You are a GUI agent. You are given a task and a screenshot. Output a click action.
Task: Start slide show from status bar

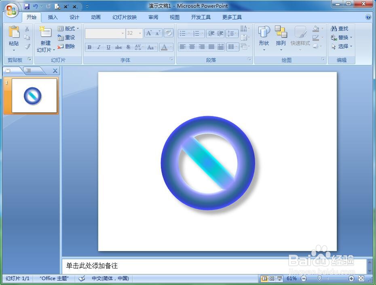point(280,279)
